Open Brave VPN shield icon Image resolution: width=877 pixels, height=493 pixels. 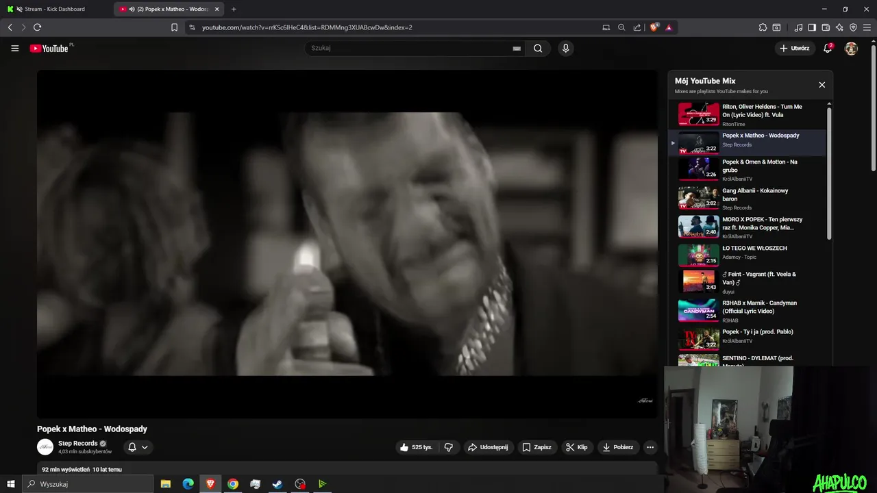(853, 27)
